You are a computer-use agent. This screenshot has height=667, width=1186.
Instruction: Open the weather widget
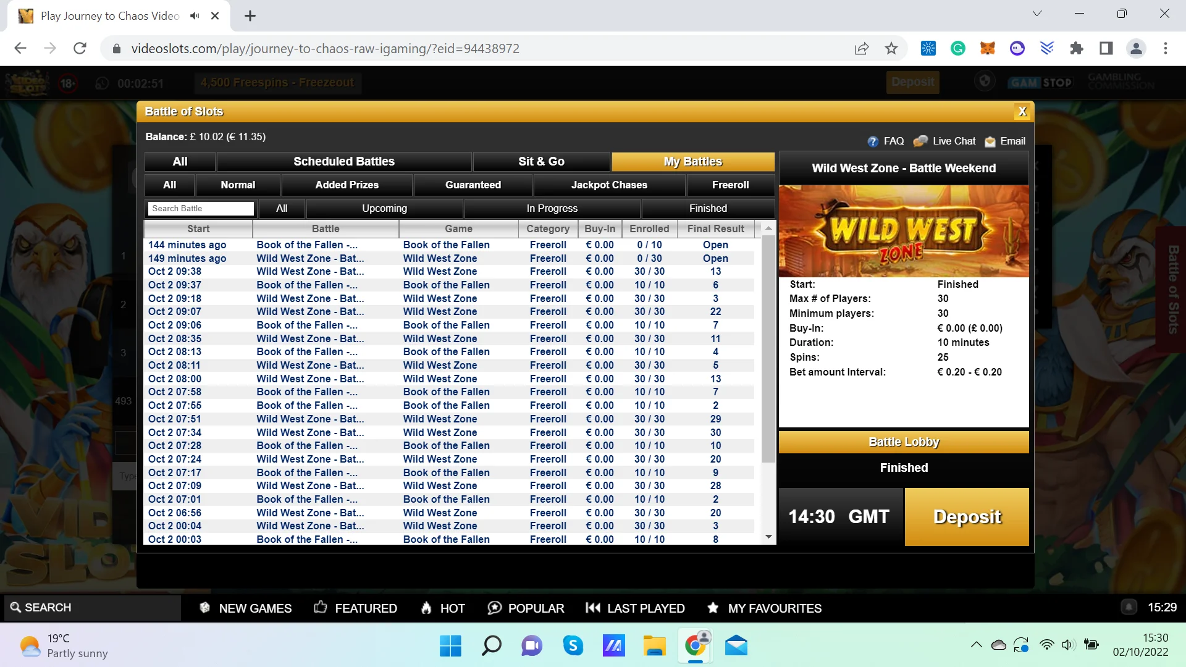[65, 646]
